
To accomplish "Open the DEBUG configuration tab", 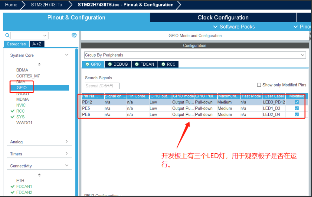I will point(118,64).
